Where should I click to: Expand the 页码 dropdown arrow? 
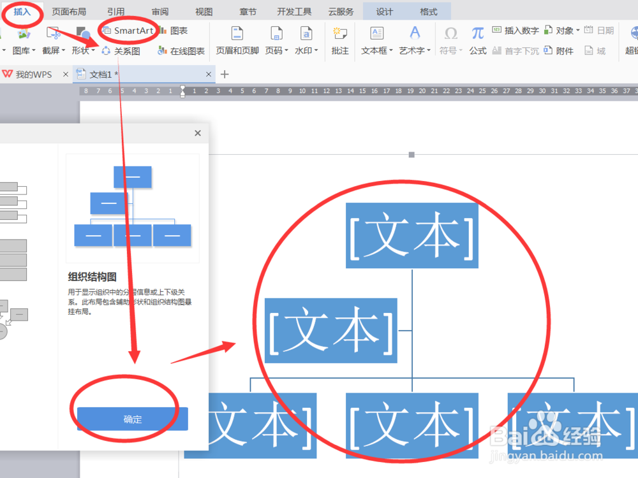[x=286, y=50]
